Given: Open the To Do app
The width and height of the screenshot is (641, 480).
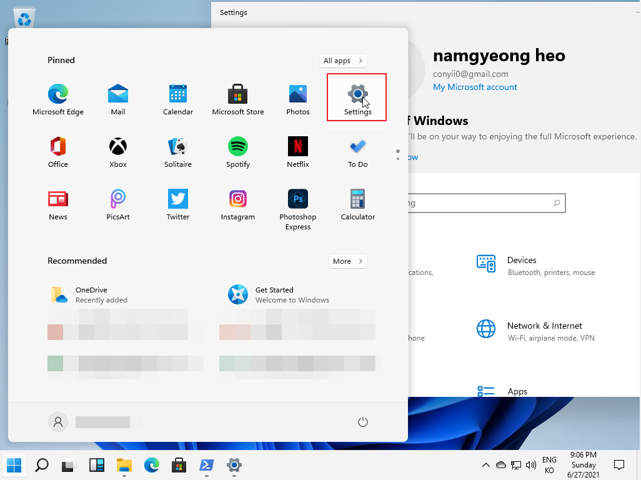Looking at the screenshot, I should pyautogui.click(x=358, y=152).
